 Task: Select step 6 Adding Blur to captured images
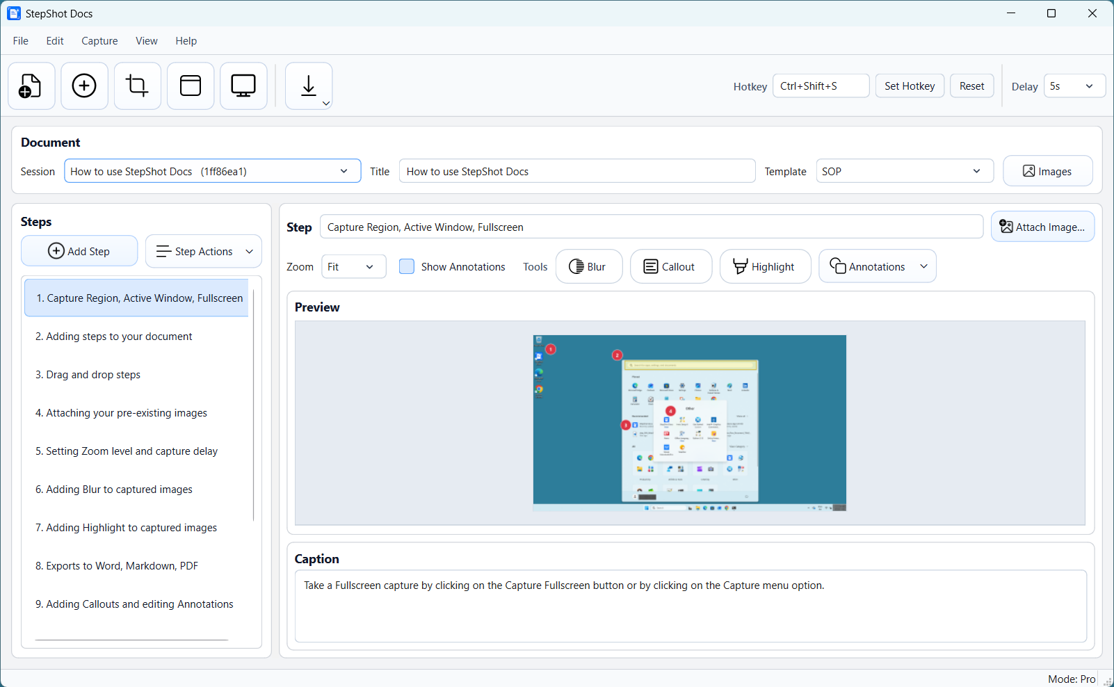click(136, 489)
